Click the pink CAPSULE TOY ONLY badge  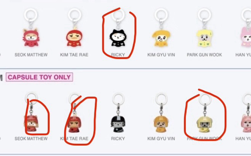(x=40, y=77)
